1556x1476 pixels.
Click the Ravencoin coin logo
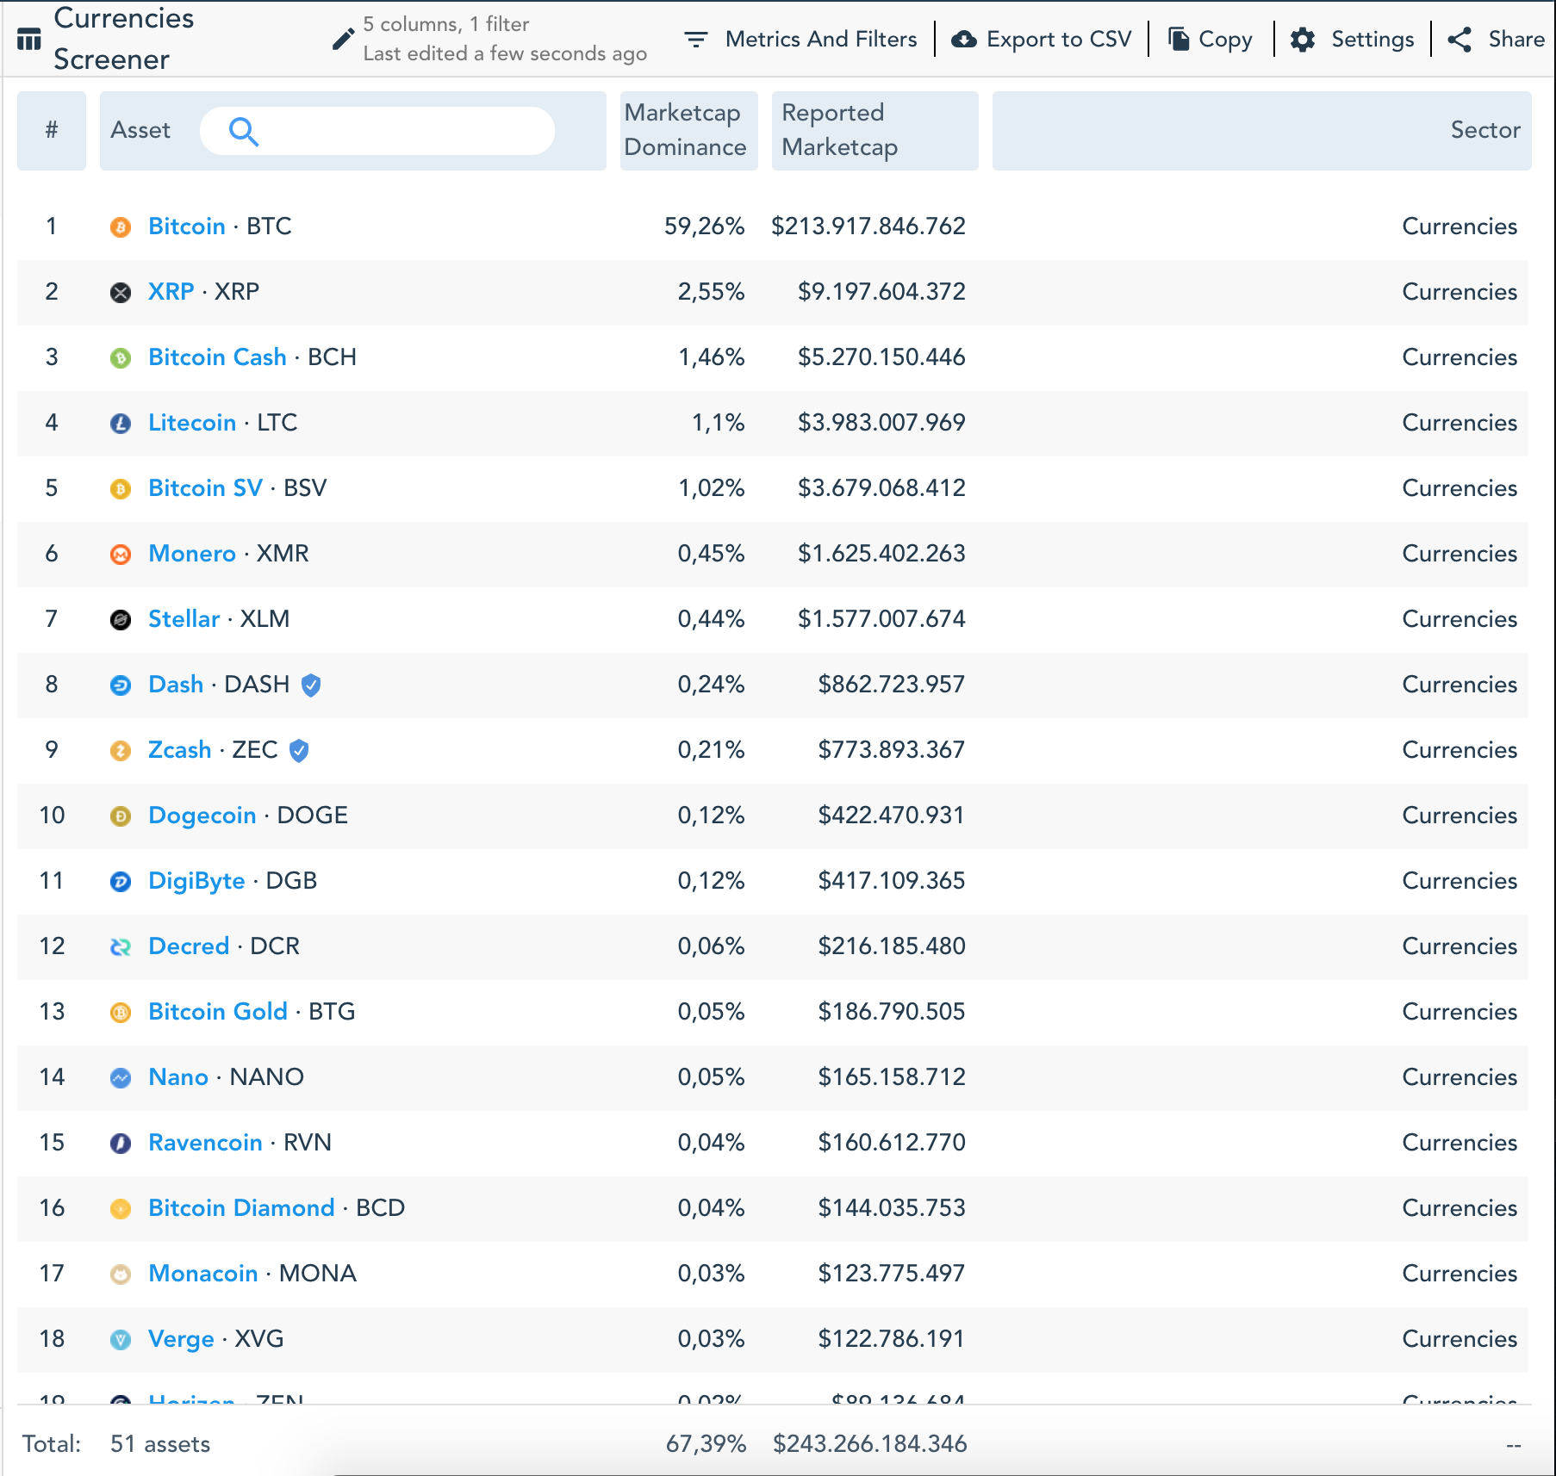click(121, 1143)
